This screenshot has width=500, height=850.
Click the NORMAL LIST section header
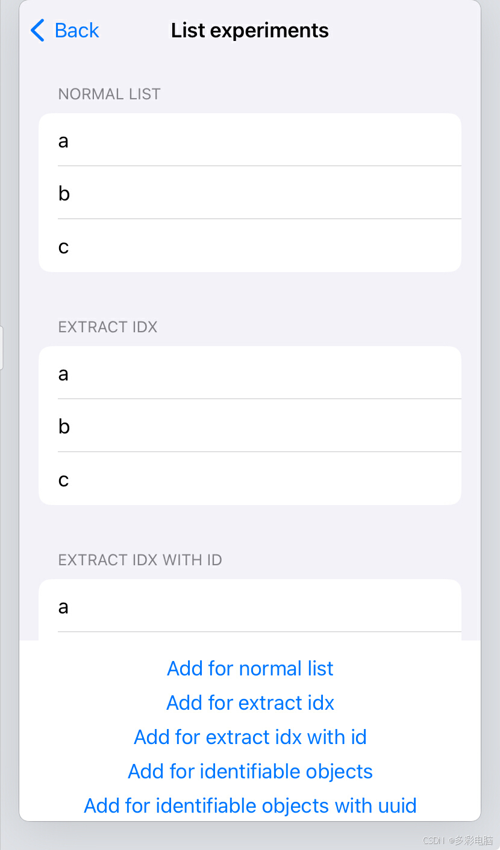click(109, 94)
